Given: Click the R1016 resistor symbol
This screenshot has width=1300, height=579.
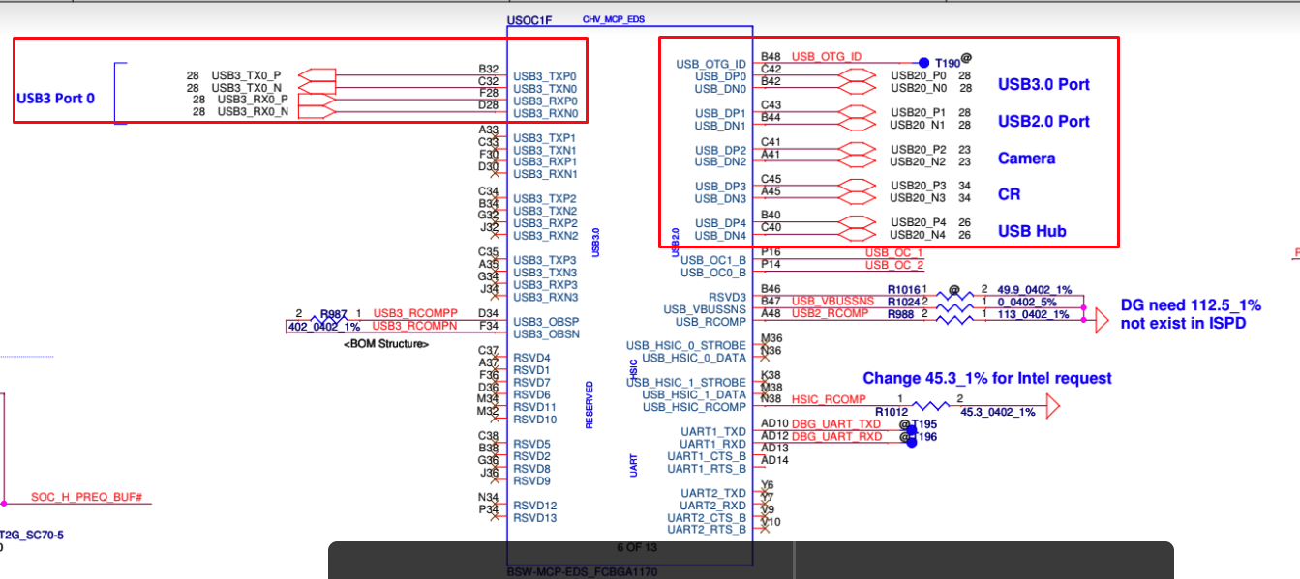Looking at the screenshot, I should coord(954,297).
